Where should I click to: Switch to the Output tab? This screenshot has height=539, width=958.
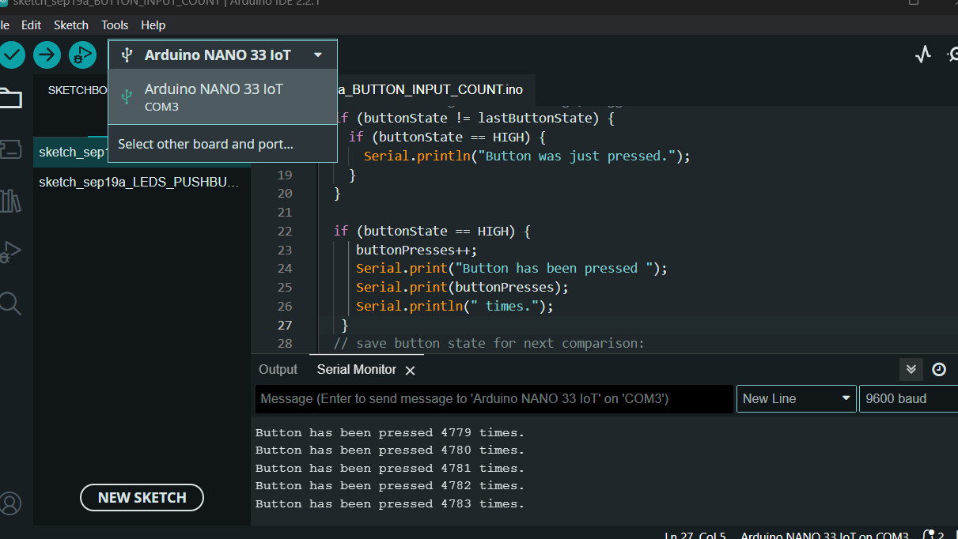coord(278,370)
